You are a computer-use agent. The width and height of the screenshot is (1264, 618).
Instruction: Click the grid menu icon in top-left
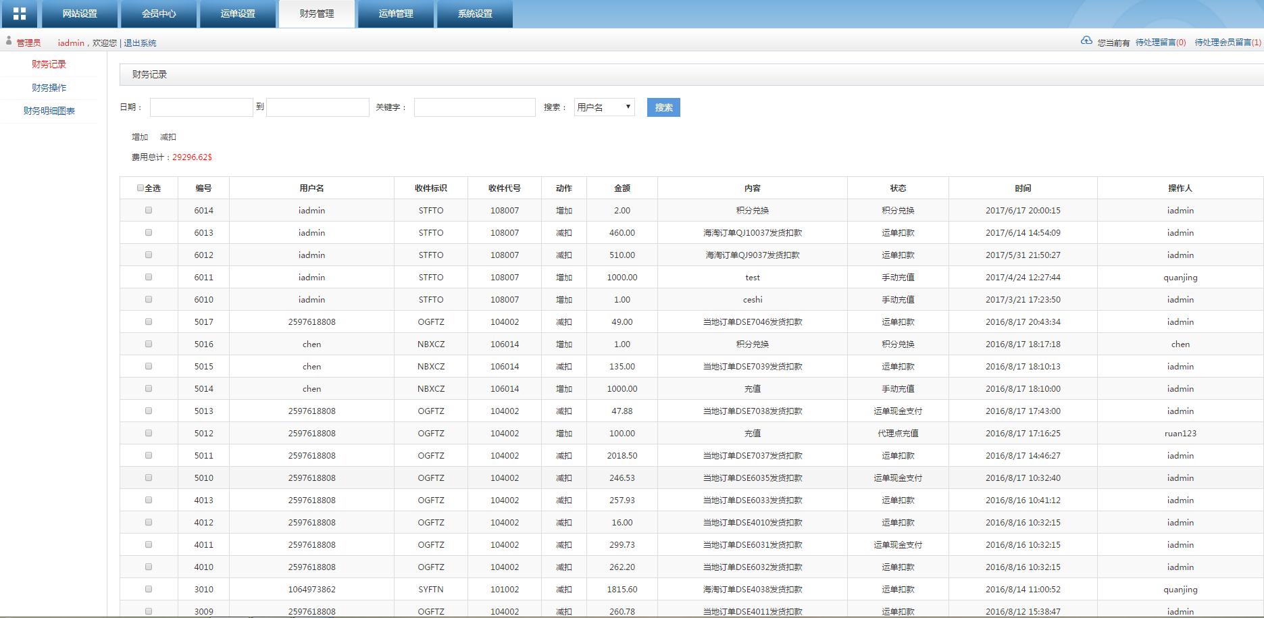click(x=20, y=14)
